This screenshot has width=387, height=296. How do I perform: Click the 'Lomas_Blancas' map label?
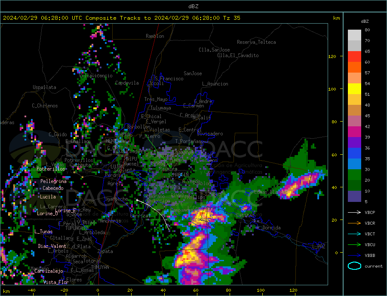pos(271,192)
